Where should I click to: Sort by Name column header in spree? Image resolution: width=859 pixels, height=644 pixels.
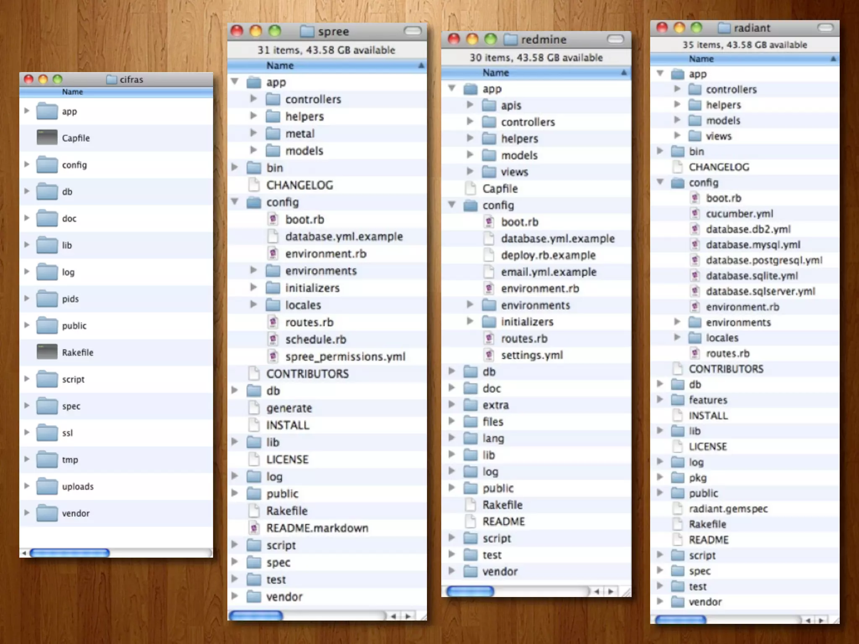[x=280, y=65]
